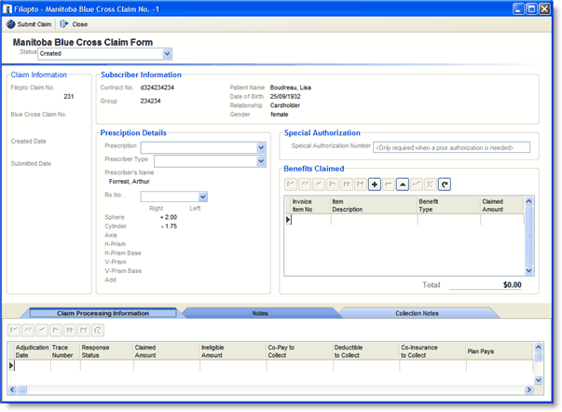Click the Special Authorization Number field
Image resolution: width=562 pixels, height=412 pixels.
(451, 147)
